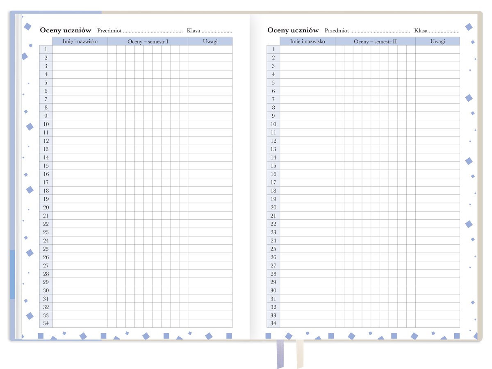Click the Uwagi cell of row 20, right page
492x369 pixels.
tap(437, 207)
